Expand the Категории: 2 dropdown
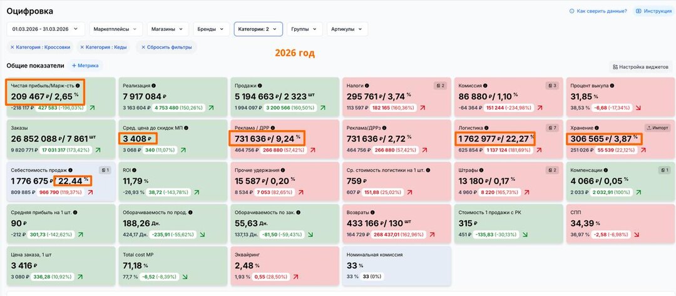Viewport: 676px width, 296px height. 259,29
